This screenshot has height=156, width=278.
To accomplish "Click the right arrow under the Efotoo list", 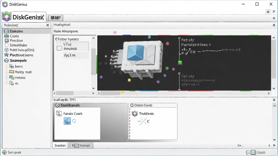I will [93, 93].
